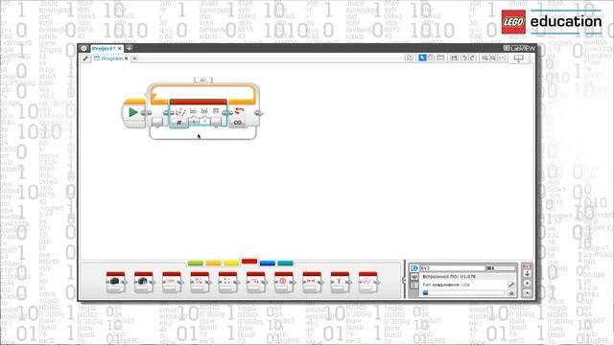Download and run the program

click(x=527, y=284)
